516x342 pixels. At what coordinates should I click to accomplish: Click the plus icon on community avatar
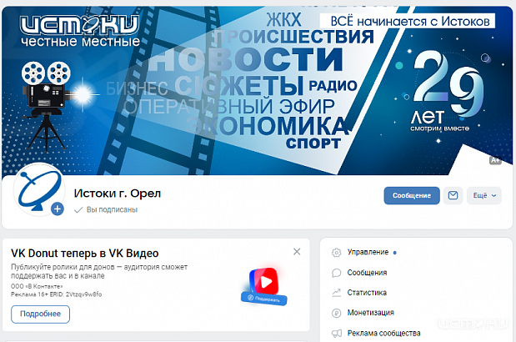[58, 209]
